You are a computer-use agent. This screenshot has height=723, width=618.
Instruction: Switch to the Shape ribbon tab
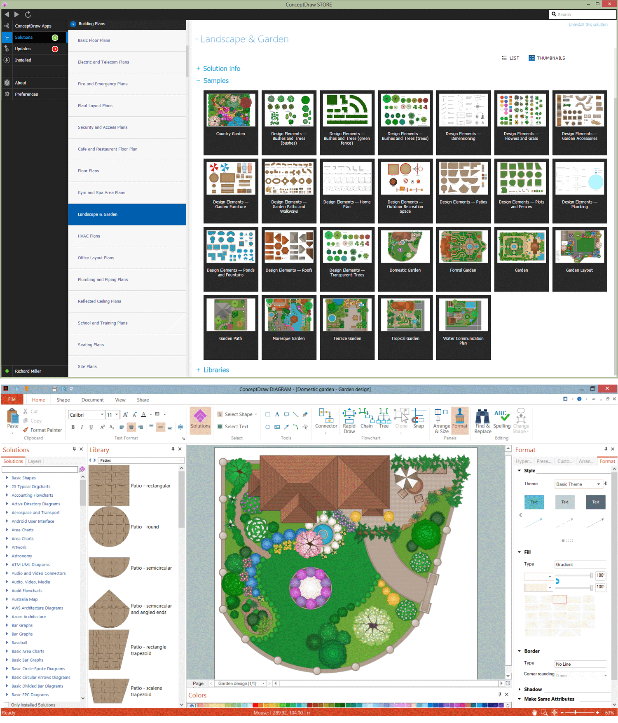coord(63,400)
